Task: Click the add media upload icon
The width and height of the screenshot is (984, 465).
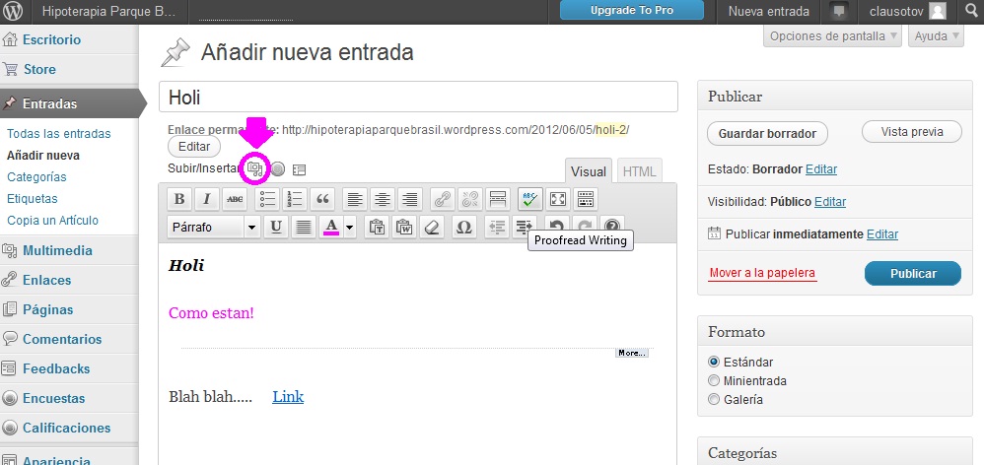Action: click(255, 168)
